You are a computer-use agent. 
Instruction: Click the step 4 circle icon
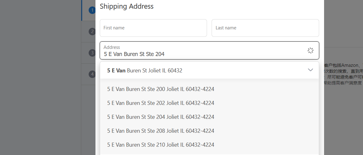click(x=92, y=74)
